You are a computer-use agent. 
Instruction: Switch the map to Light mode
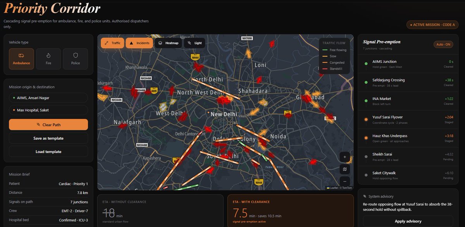coord(195,43)
